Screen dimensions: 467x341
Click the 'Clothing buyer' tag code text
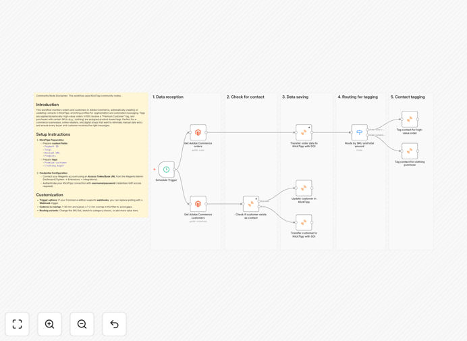coord(54,165)
